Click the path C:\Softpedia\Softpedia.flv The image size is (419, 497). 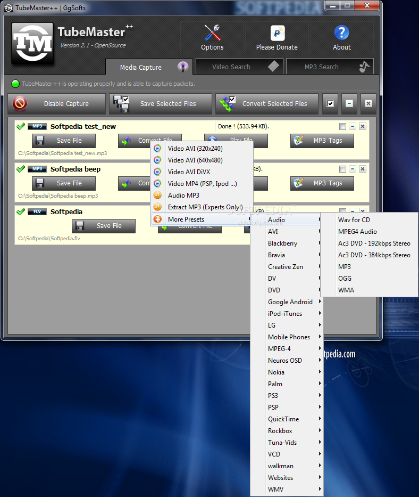(49, 238)
